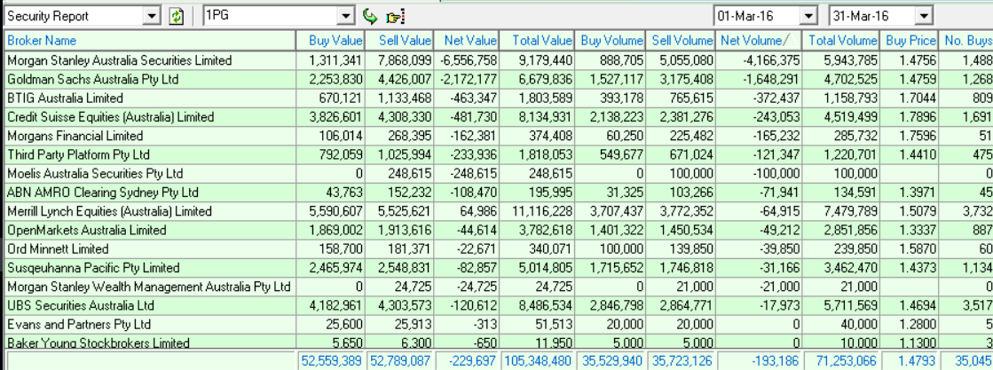This screenshot has width=993, height=370.
Task: Sort by Buy Value column header
Action: [330, 41]
